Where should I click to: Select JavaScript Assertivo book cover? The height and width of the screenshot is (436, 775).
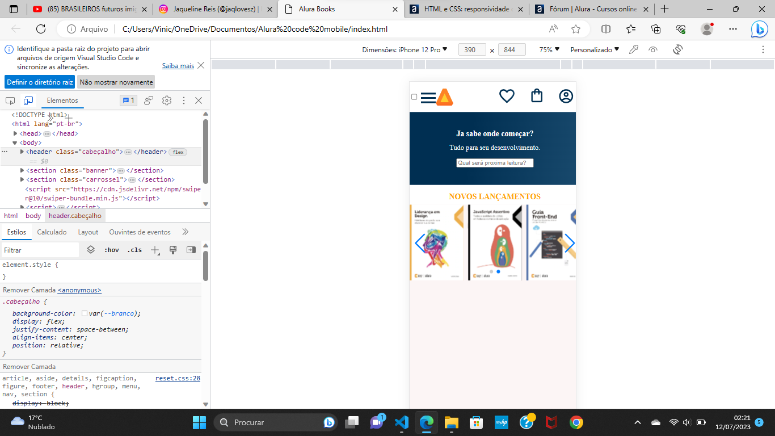495,243
